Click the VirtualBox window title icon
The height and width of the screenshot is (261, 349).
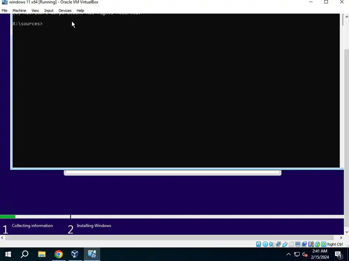4,2
